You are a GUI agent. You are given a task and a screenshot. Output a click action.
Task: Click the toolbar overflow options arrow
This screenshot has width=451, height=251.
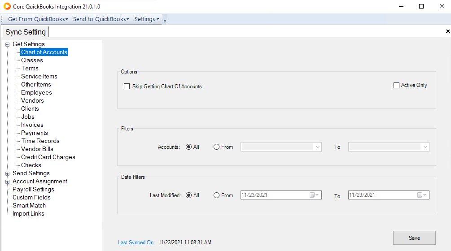click(165, 21)
